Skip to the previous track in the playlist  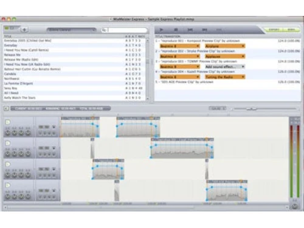190,30
